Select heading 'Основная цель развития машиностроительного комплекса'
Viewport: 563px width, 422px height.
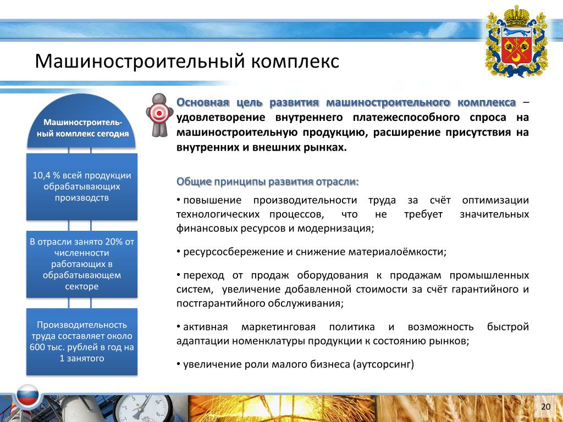(346, 103)
